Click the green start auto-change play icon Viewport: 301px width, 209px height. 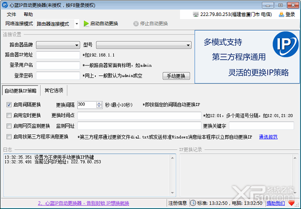coord(86,23)
